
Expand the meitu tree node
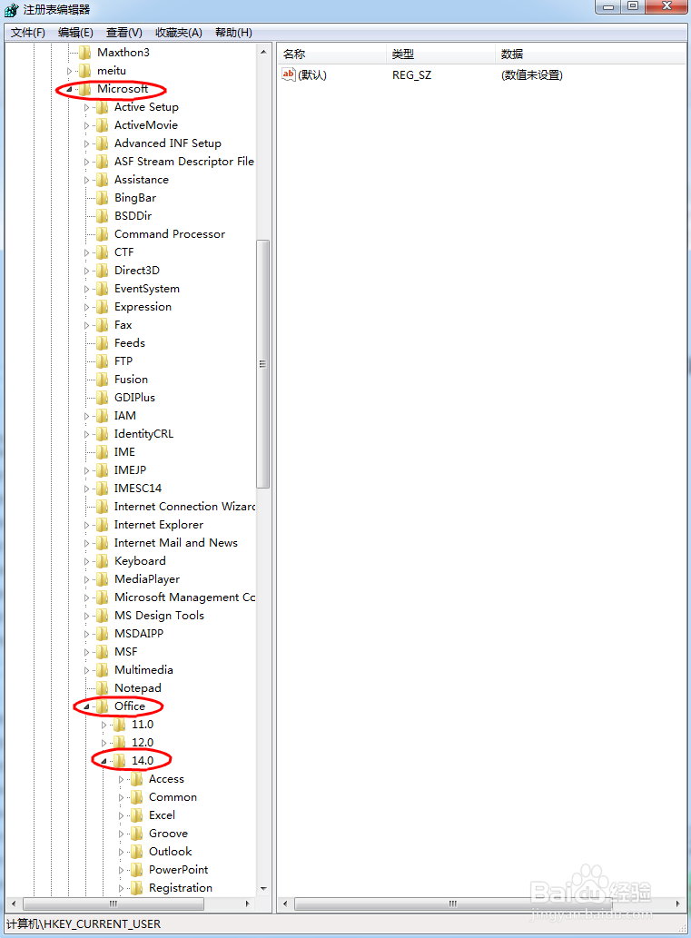pos(69,71)
